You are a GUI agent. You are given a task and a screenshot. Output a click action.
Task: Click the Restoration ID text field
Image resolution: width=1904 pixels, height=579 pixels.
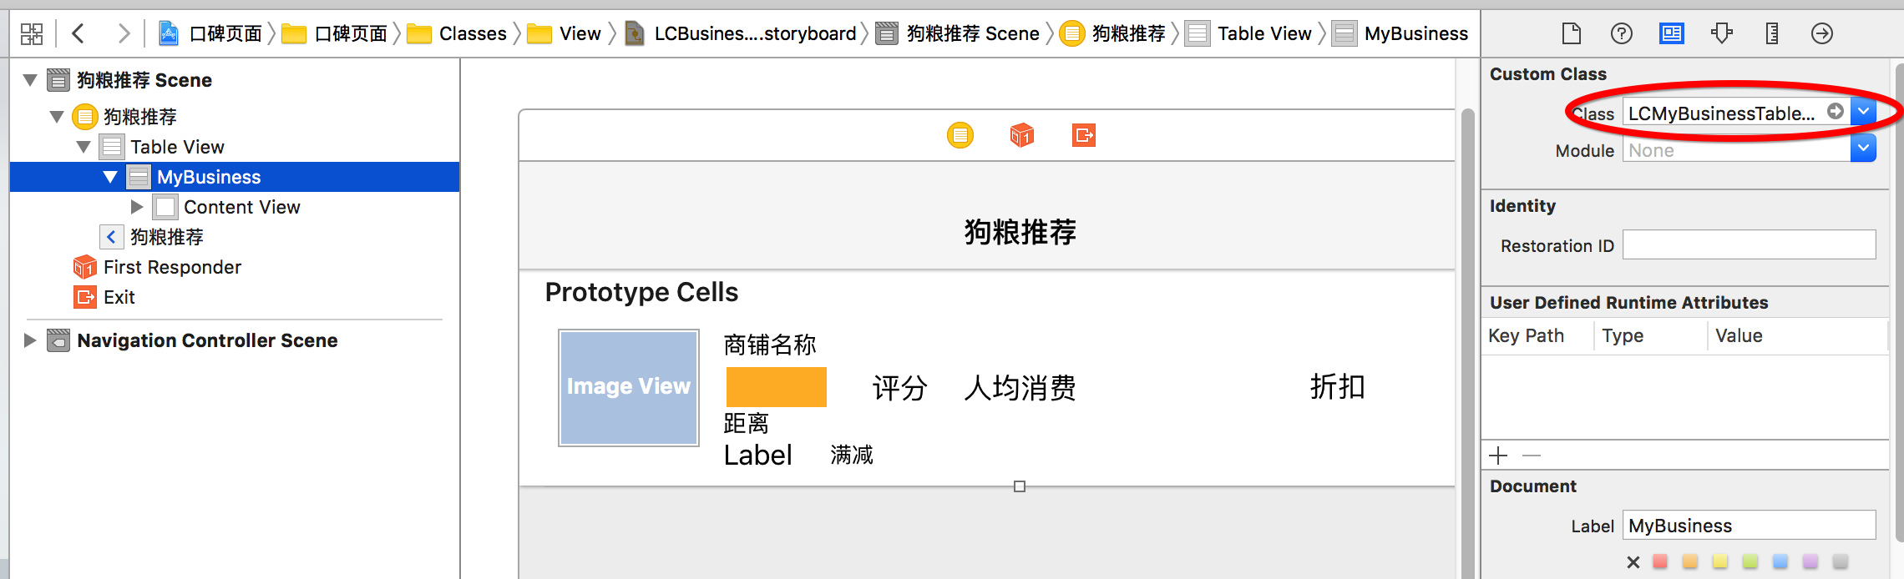click(x=1748, y=245)
